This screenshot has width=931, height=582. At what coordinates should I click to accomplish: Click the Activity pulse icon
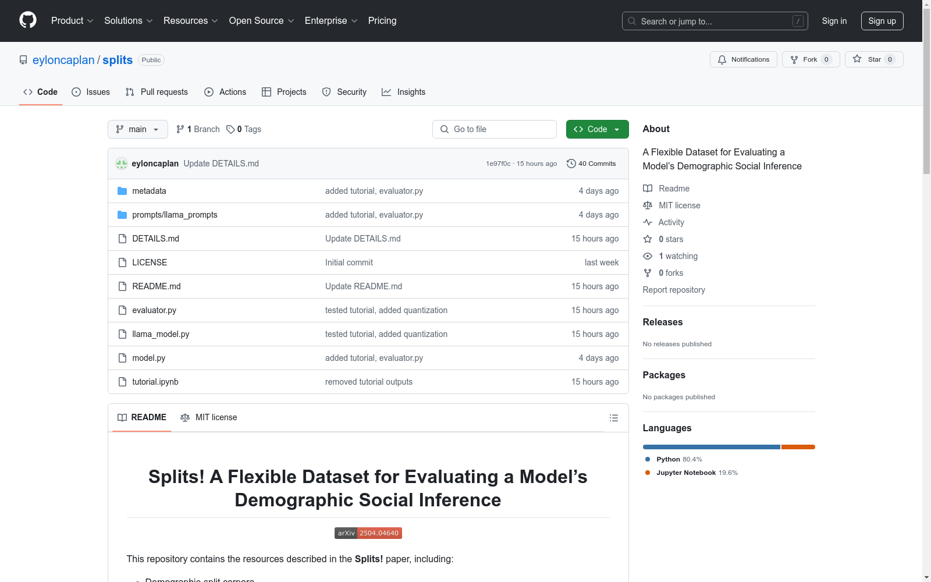[x=648, y=222]
